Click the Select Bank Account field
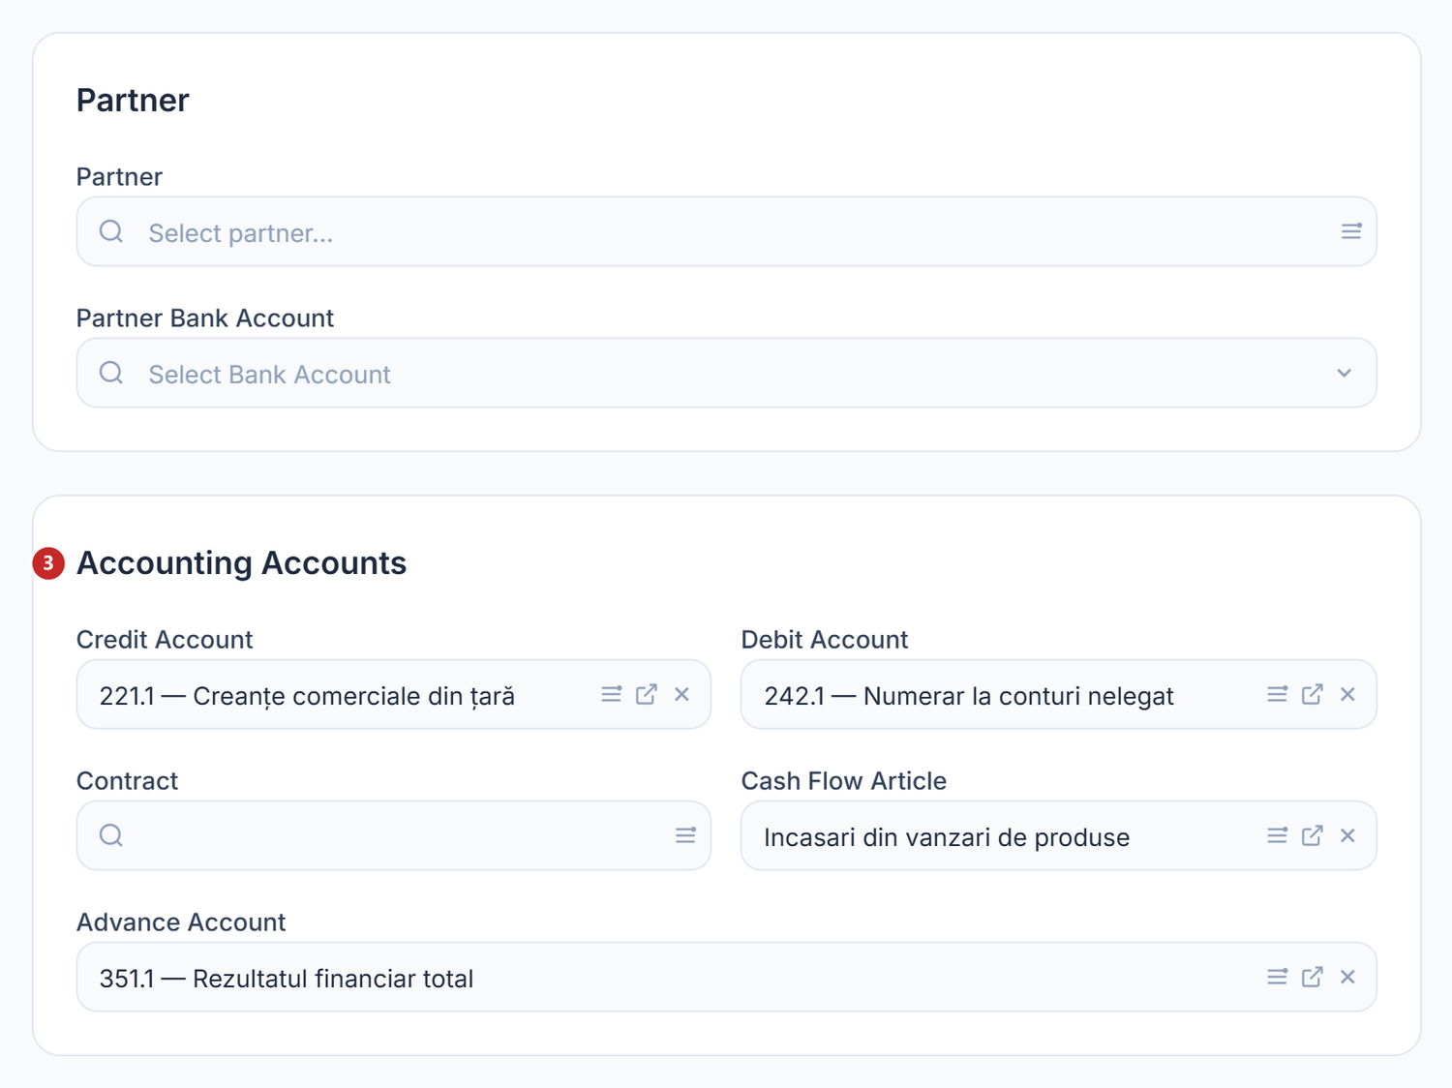1452x1088 pixels. click(726, 373)
